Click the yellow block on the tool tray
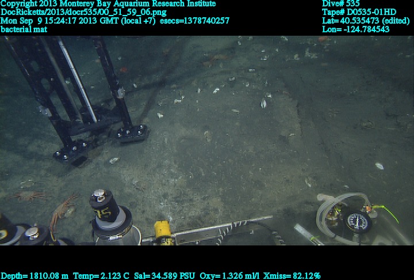This screenshot has width=414, height=280. pos(162,230)
